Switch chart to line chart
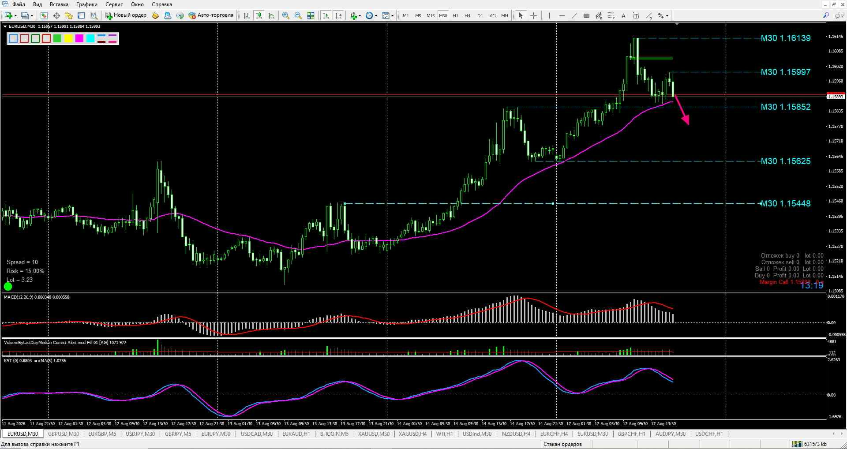847x449 pixels. (x=271, y=15)
